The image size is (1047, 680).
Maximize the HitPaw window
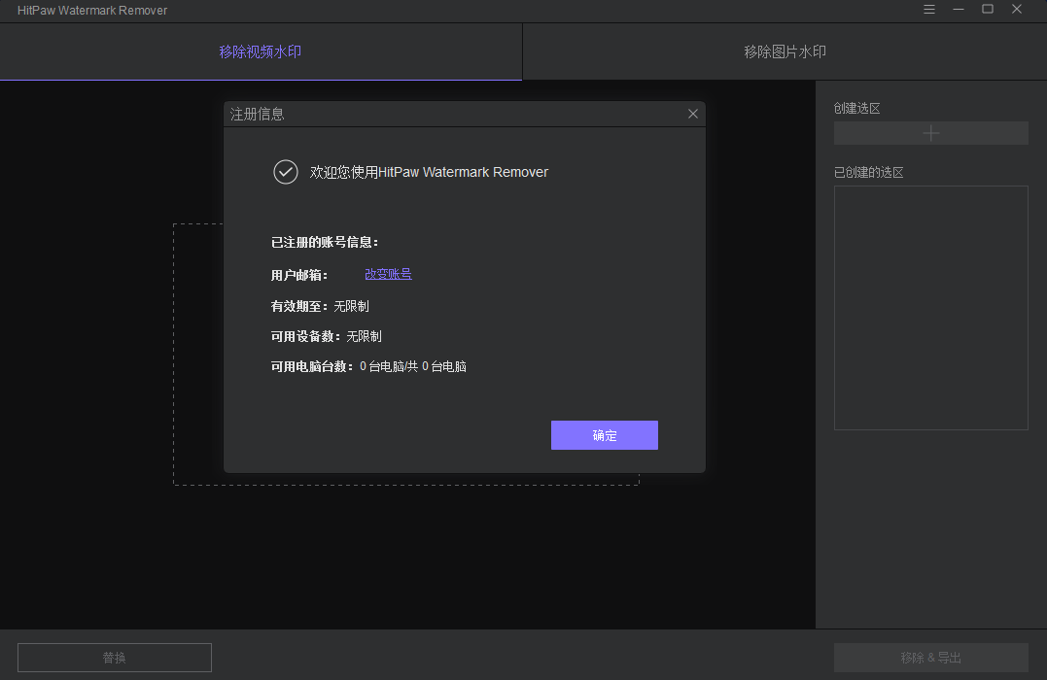(x=988, y=10)
